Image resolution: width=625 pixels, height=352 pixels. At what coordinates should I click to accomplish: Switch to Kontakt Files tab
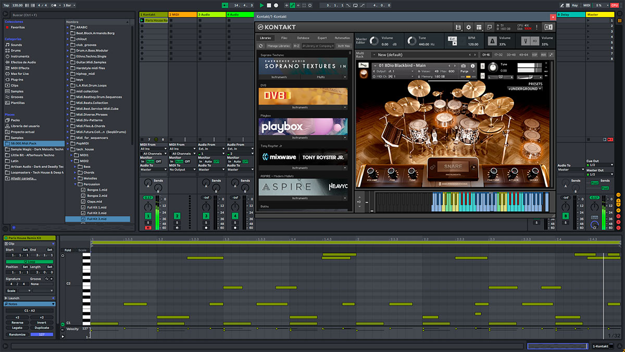(284, 38)
